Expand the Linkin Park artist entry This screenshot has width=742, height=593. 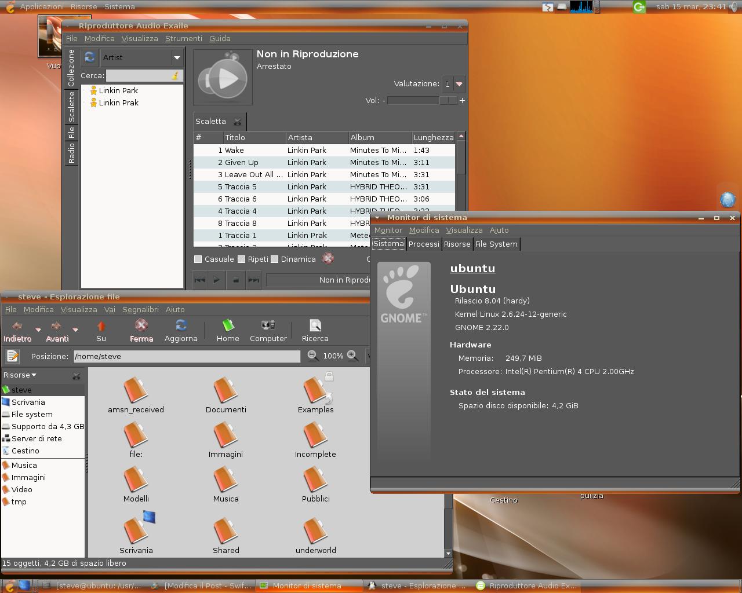pyautogui.click(x=85, y=91)
